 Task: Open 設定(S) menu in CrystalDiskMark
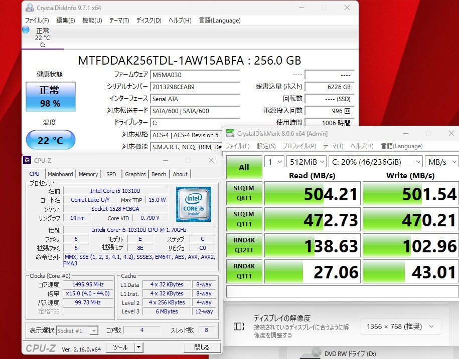[266, 146]
